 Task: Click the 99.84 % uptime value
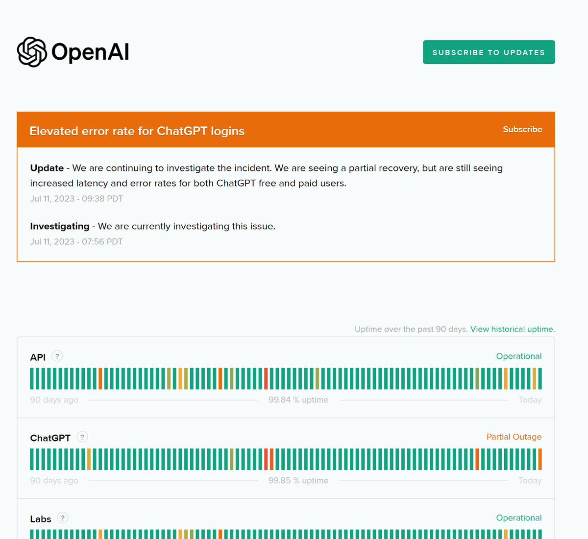click(x=298, y=400)
